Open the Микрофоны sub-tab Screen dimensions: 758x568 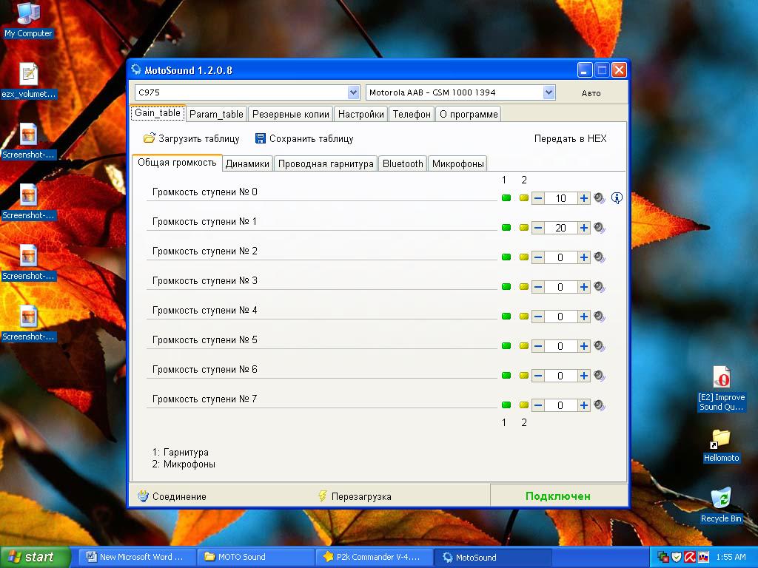pyautogui.click(x=457, y=163)
